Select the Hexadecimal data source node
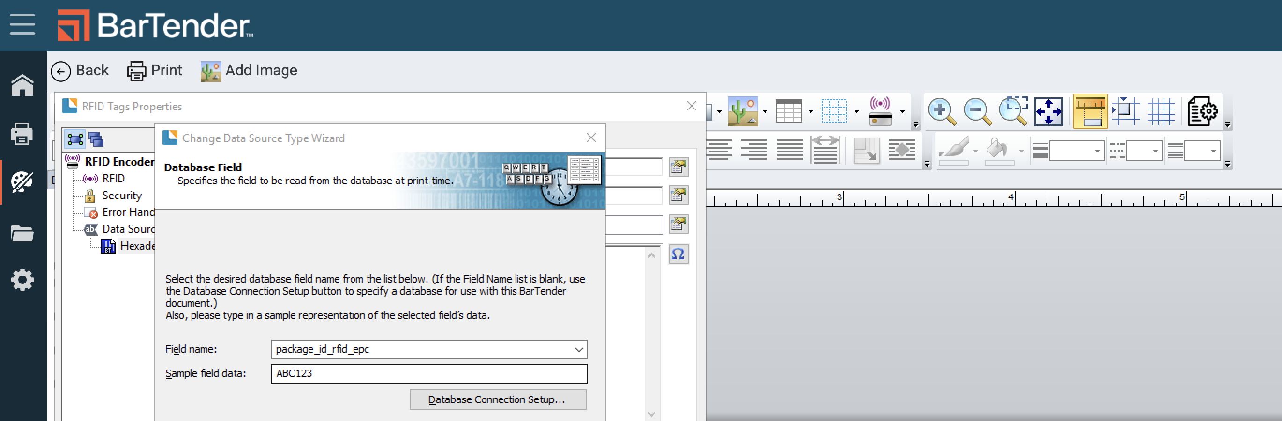The image size is (1282, 421). pyautogui.click(x=128, y=246)
